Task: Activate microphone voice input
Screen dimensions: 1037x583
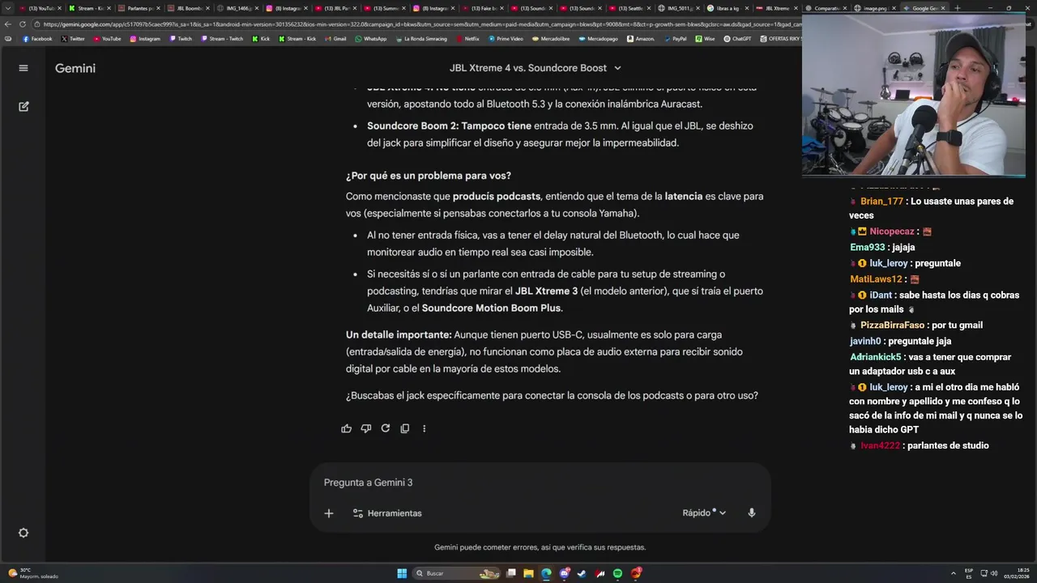Action: (x=752, y=513)
